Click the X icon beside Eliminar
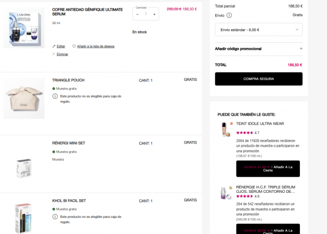Image resolution: width=327 pixels, height=234 pixels. (x=54, y=54)
